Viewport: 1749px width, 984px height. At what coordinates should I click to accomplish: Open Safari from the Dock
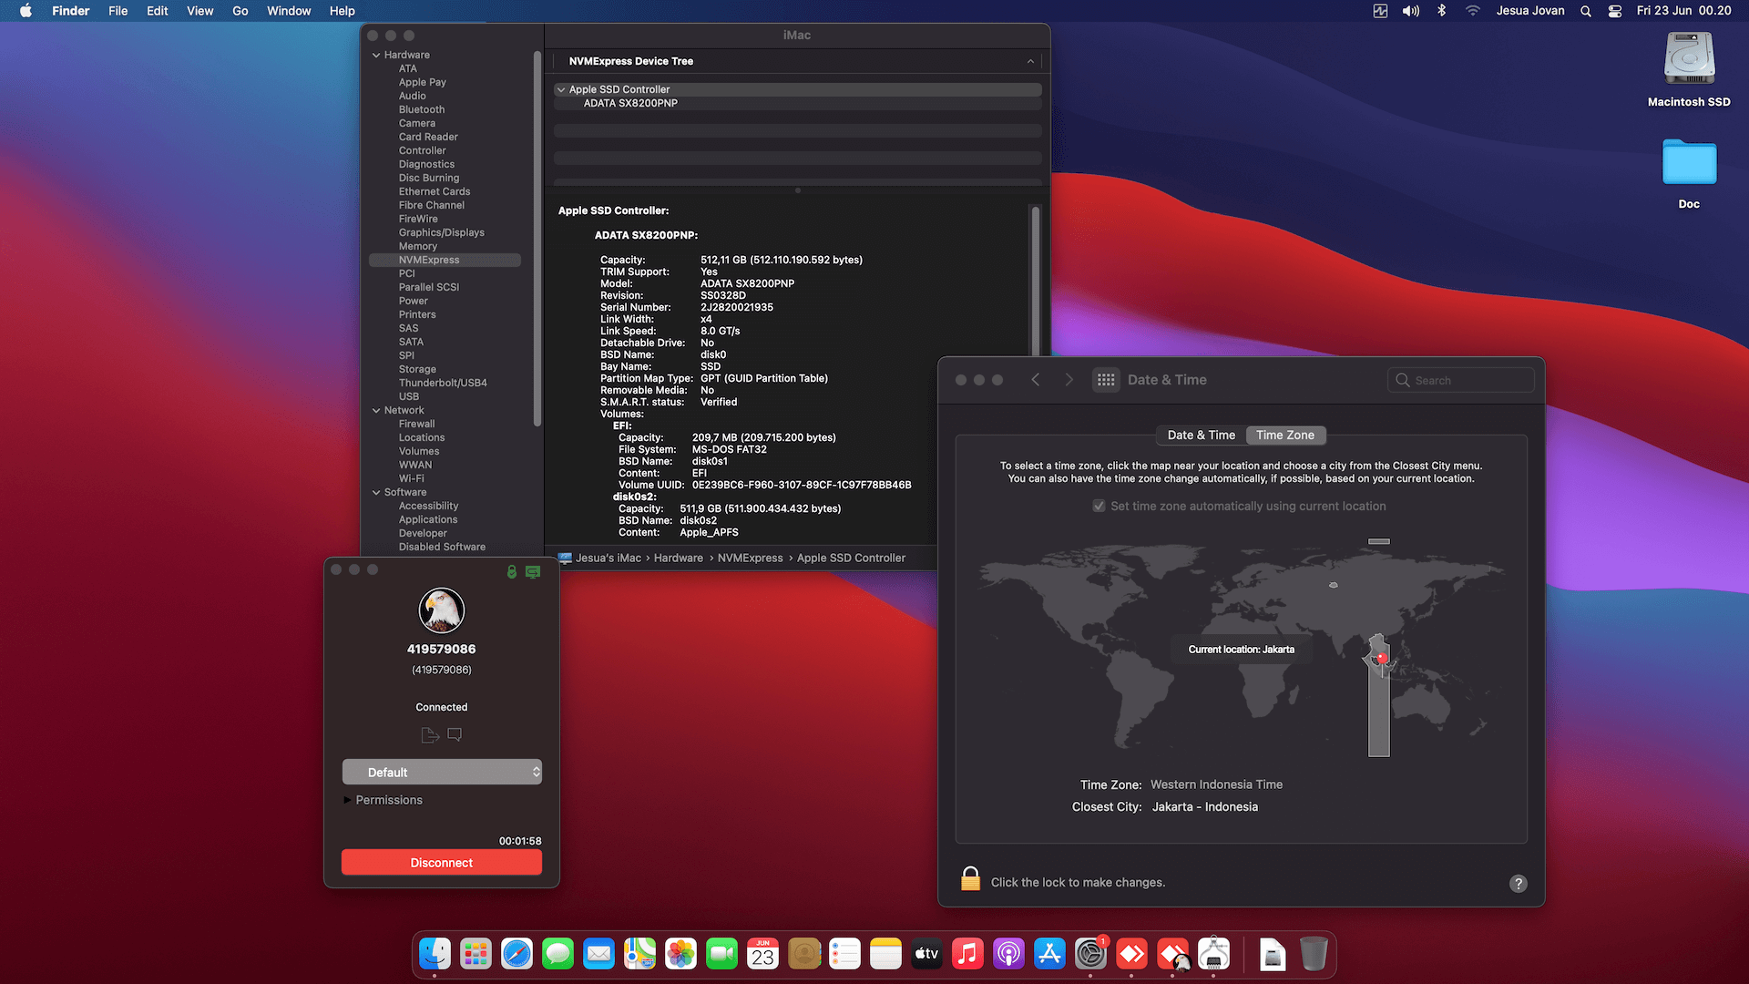[517, 954]
